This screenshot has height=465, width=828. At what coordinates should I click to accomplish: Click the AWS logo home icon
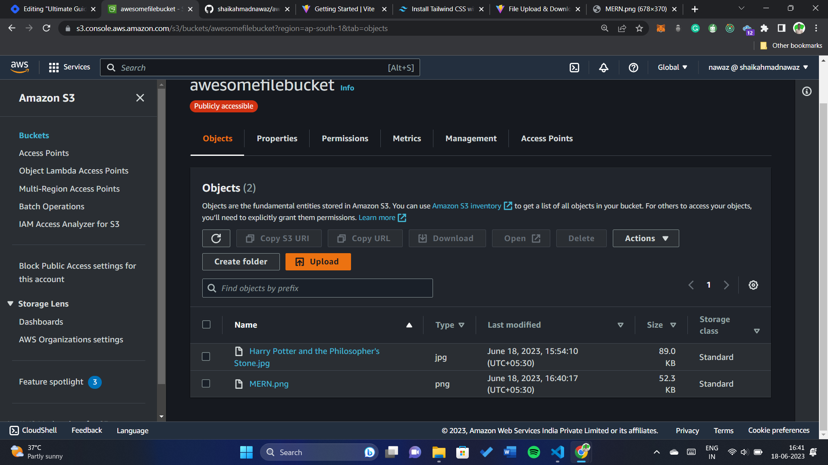(19, 67)
